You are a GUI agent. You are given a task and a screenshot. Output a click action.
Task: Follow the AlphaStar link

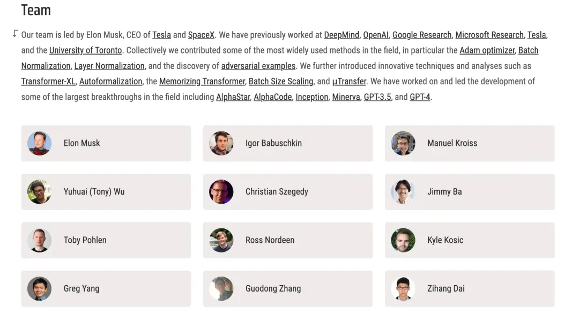click(233, 97)
